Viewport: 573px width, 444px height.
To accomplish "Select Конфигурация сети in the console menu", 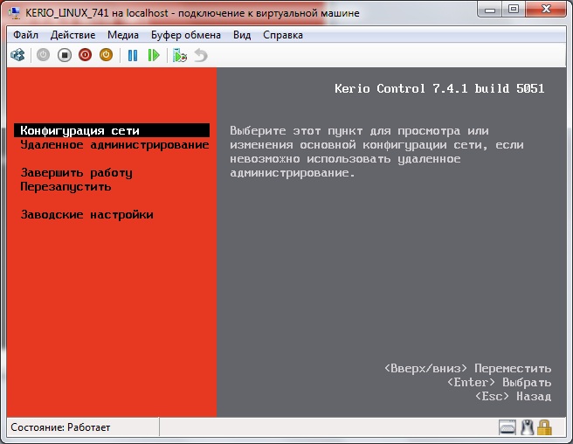I will coord(79,131).
